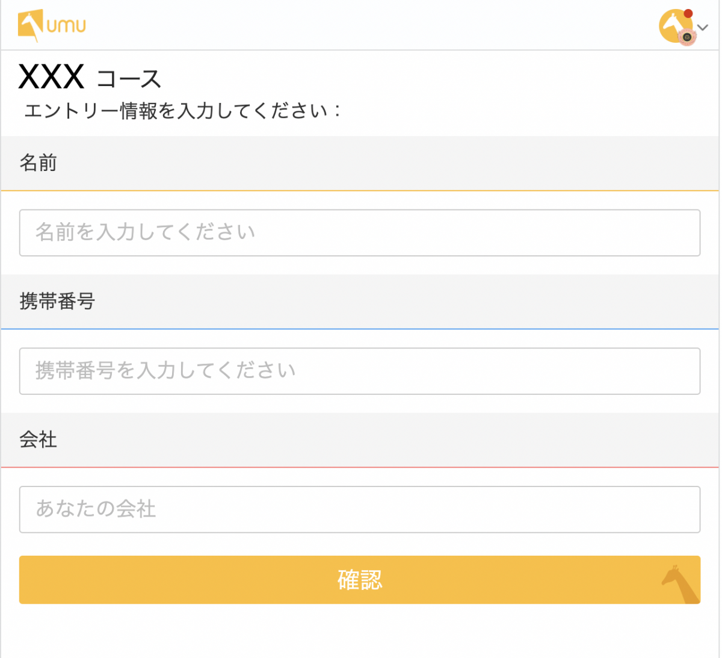Click the 会社 section label
Image resolution: width=722 pixels, height=658 pixels.
[x=38, y=439]
